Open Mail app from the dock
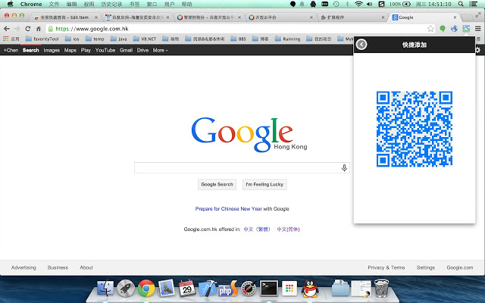 point(167,288)
